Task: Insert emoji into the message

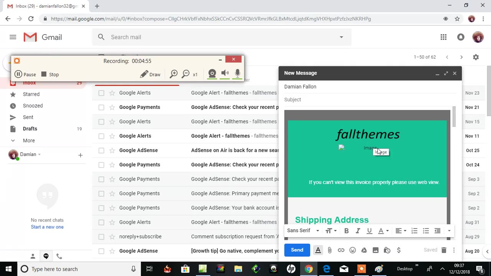Action: pyautogui.click(x=353, y=250)
